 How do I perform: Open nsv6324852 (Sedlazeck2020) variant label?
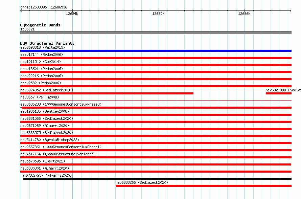pyautogui.click(x=47, y=90)
